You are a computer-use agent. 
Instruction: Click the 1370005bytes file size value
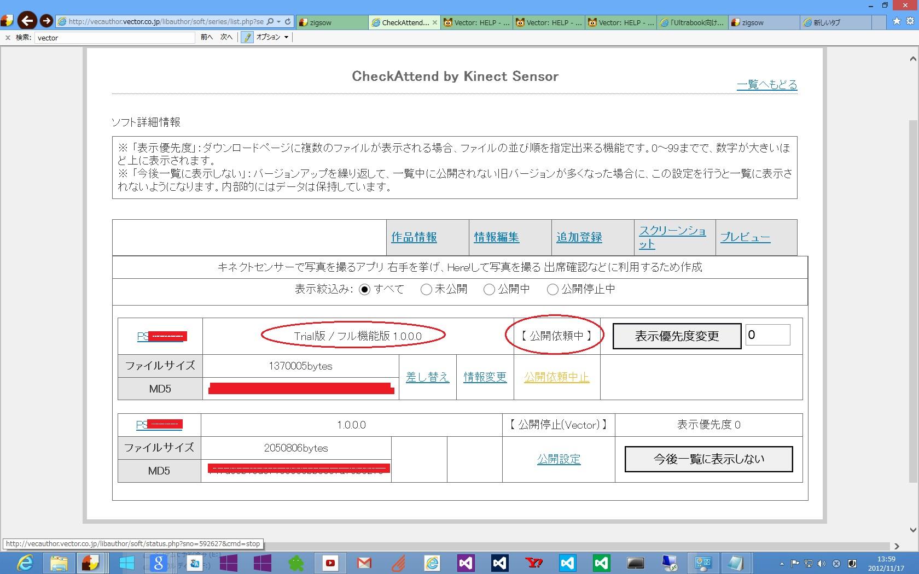click(300, 366)
